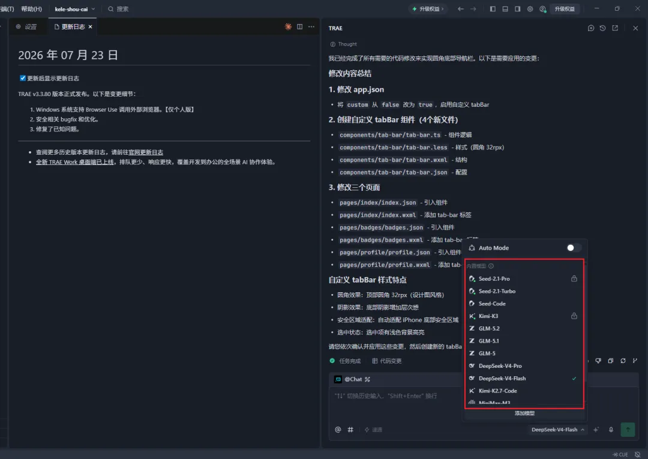Open the kele-shou-cai project dropdown
Image resolution: width=648 pixels, height=459 pixels.
pyautogui.click(x=74, y=8)
